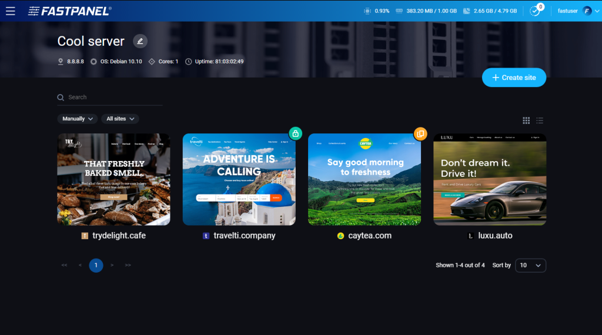Click the uptime clock icon

pos(189,61)
